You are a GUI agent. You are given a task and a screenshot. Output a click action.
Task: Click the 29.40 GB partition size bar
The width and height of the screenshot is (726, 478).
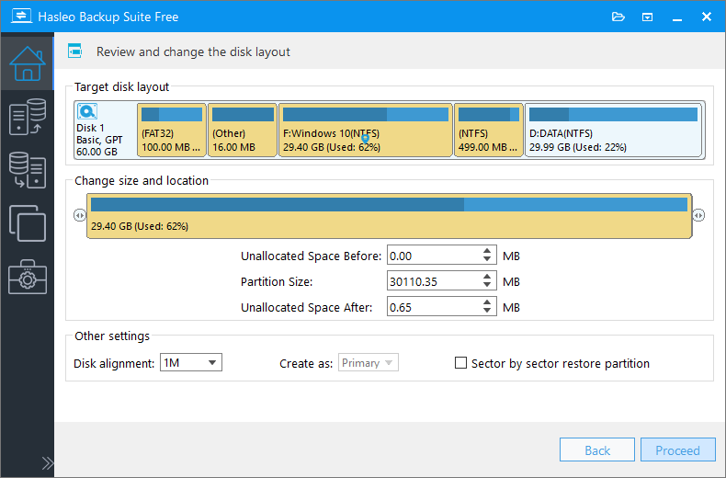(390, 216)
